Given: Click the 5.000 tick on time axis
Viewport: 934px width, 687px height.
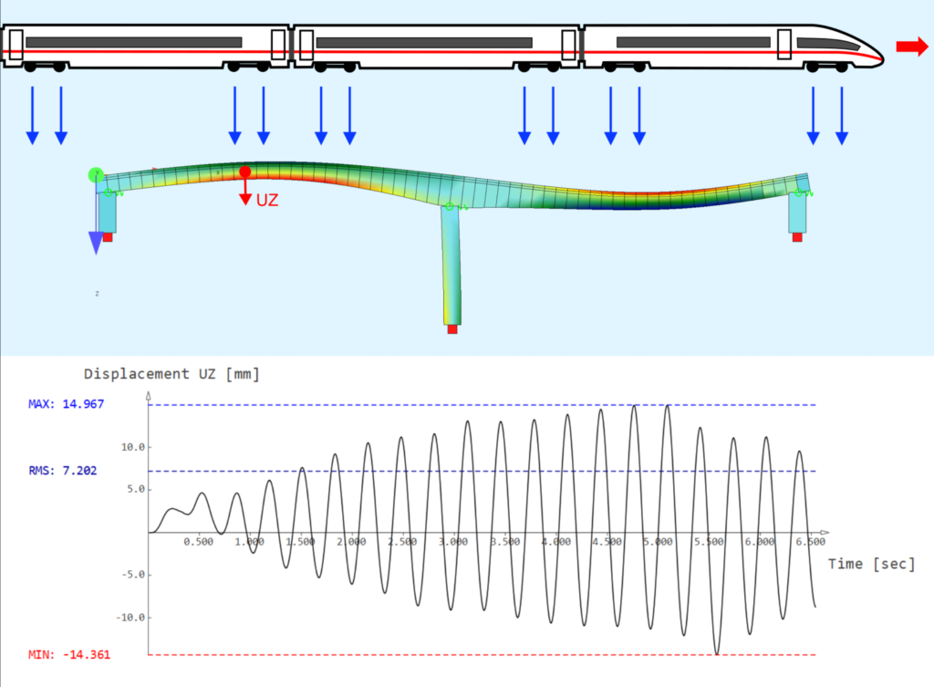Looking at the screenshot, I should tap(658, 542).
